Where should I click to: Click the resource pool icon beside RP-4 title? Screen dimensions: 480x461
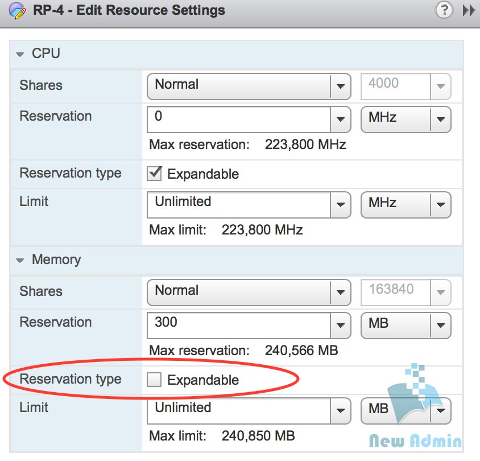[17, 11]
